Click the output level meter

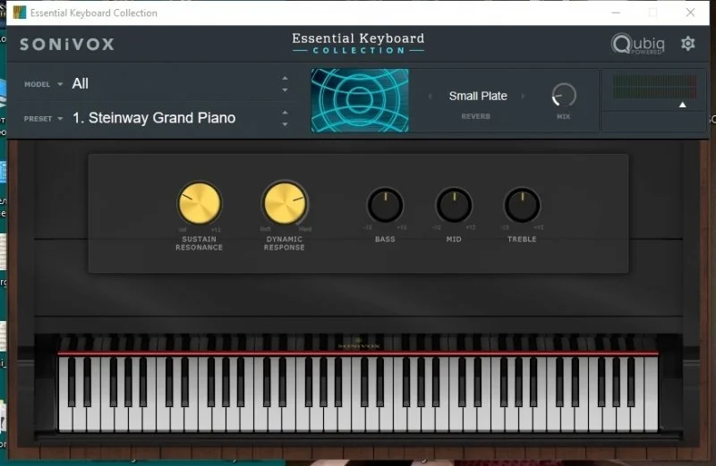click(x=654, y=87)
